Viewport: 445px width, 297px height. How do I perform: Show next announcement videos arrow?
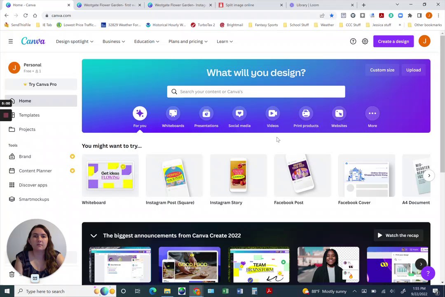tap(421, 264)
